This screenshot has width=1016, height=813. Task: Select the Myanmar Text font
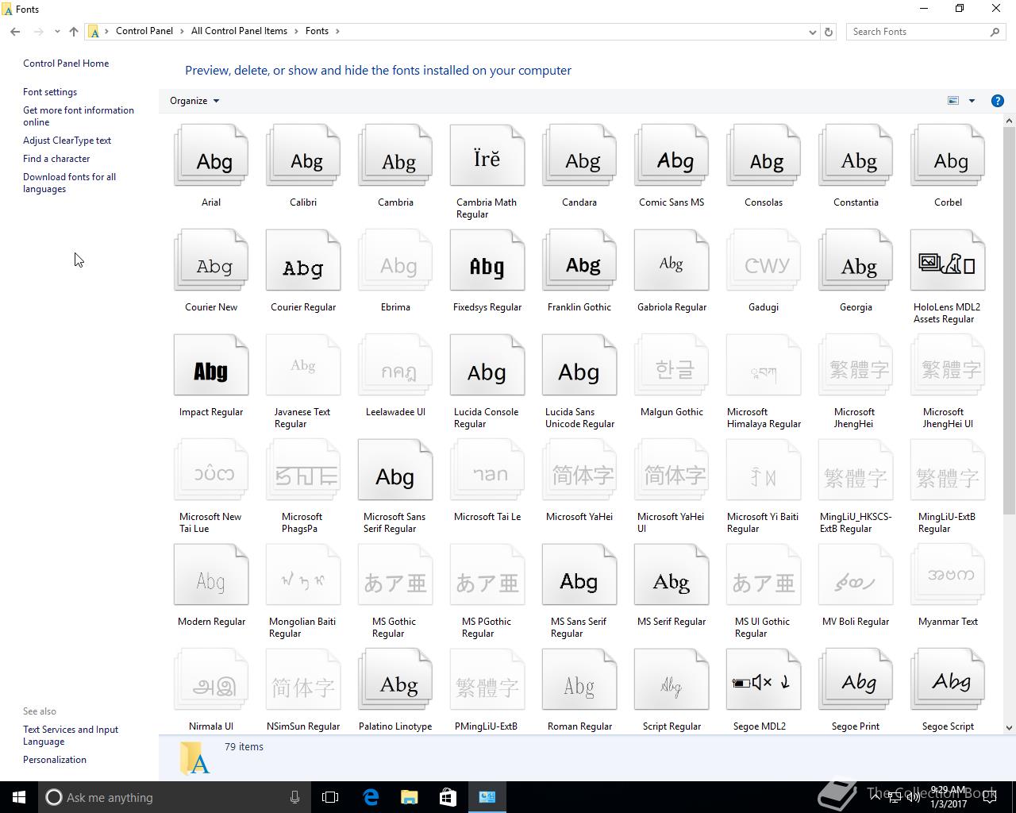pos(948,575)
